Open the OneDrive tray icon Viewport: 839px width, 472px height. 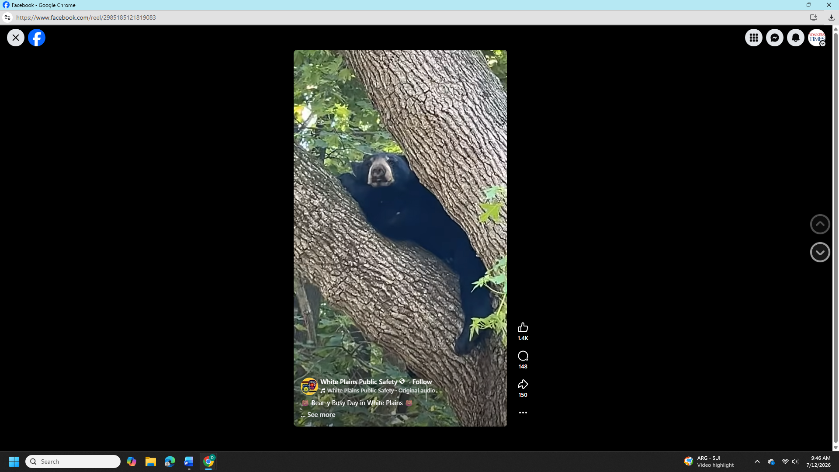(x=771, y=462)
